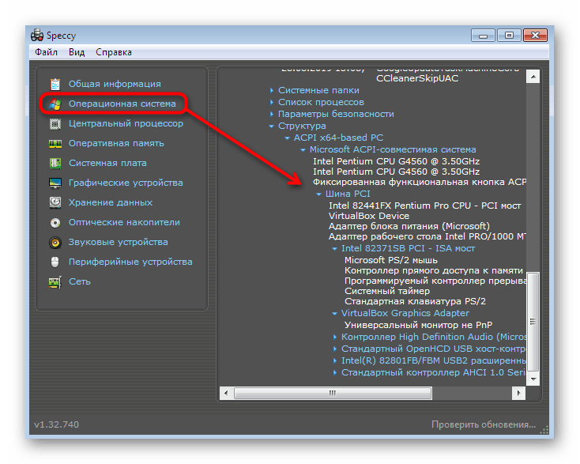Open the Оптические накопители section
580x464 pixels.
124,222
